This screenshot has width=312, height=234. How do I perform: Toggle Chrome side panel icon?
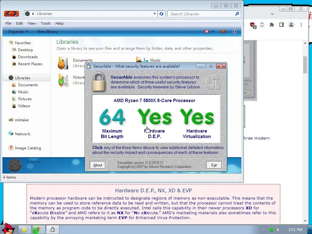[x=281, y=25]
